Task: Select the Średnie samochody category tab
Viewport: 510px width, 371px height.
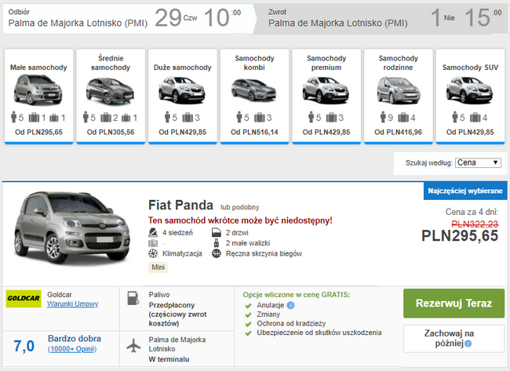Action: tap(111, 96)
